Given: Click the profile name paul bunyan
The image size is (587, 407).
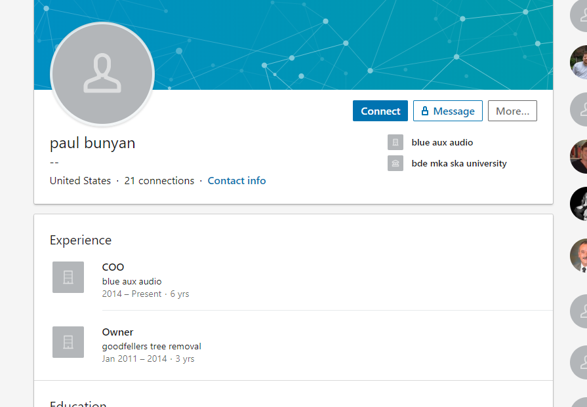Looking at the screenshot, I should (92, 143).
